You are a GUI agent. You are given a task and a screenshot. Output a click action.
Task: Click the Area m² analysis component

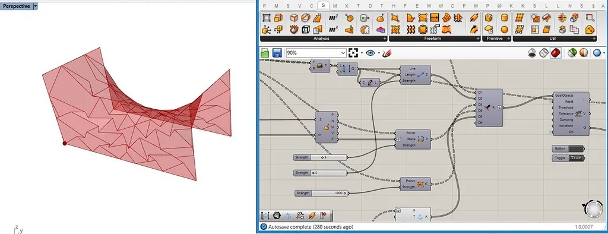(333, 18)
